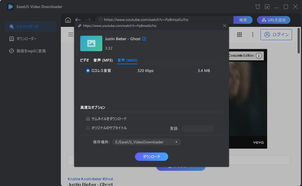Screen dimensions: 302x186
Task: Open Justin Bieber - Ghost in browser
Action: 144,39
